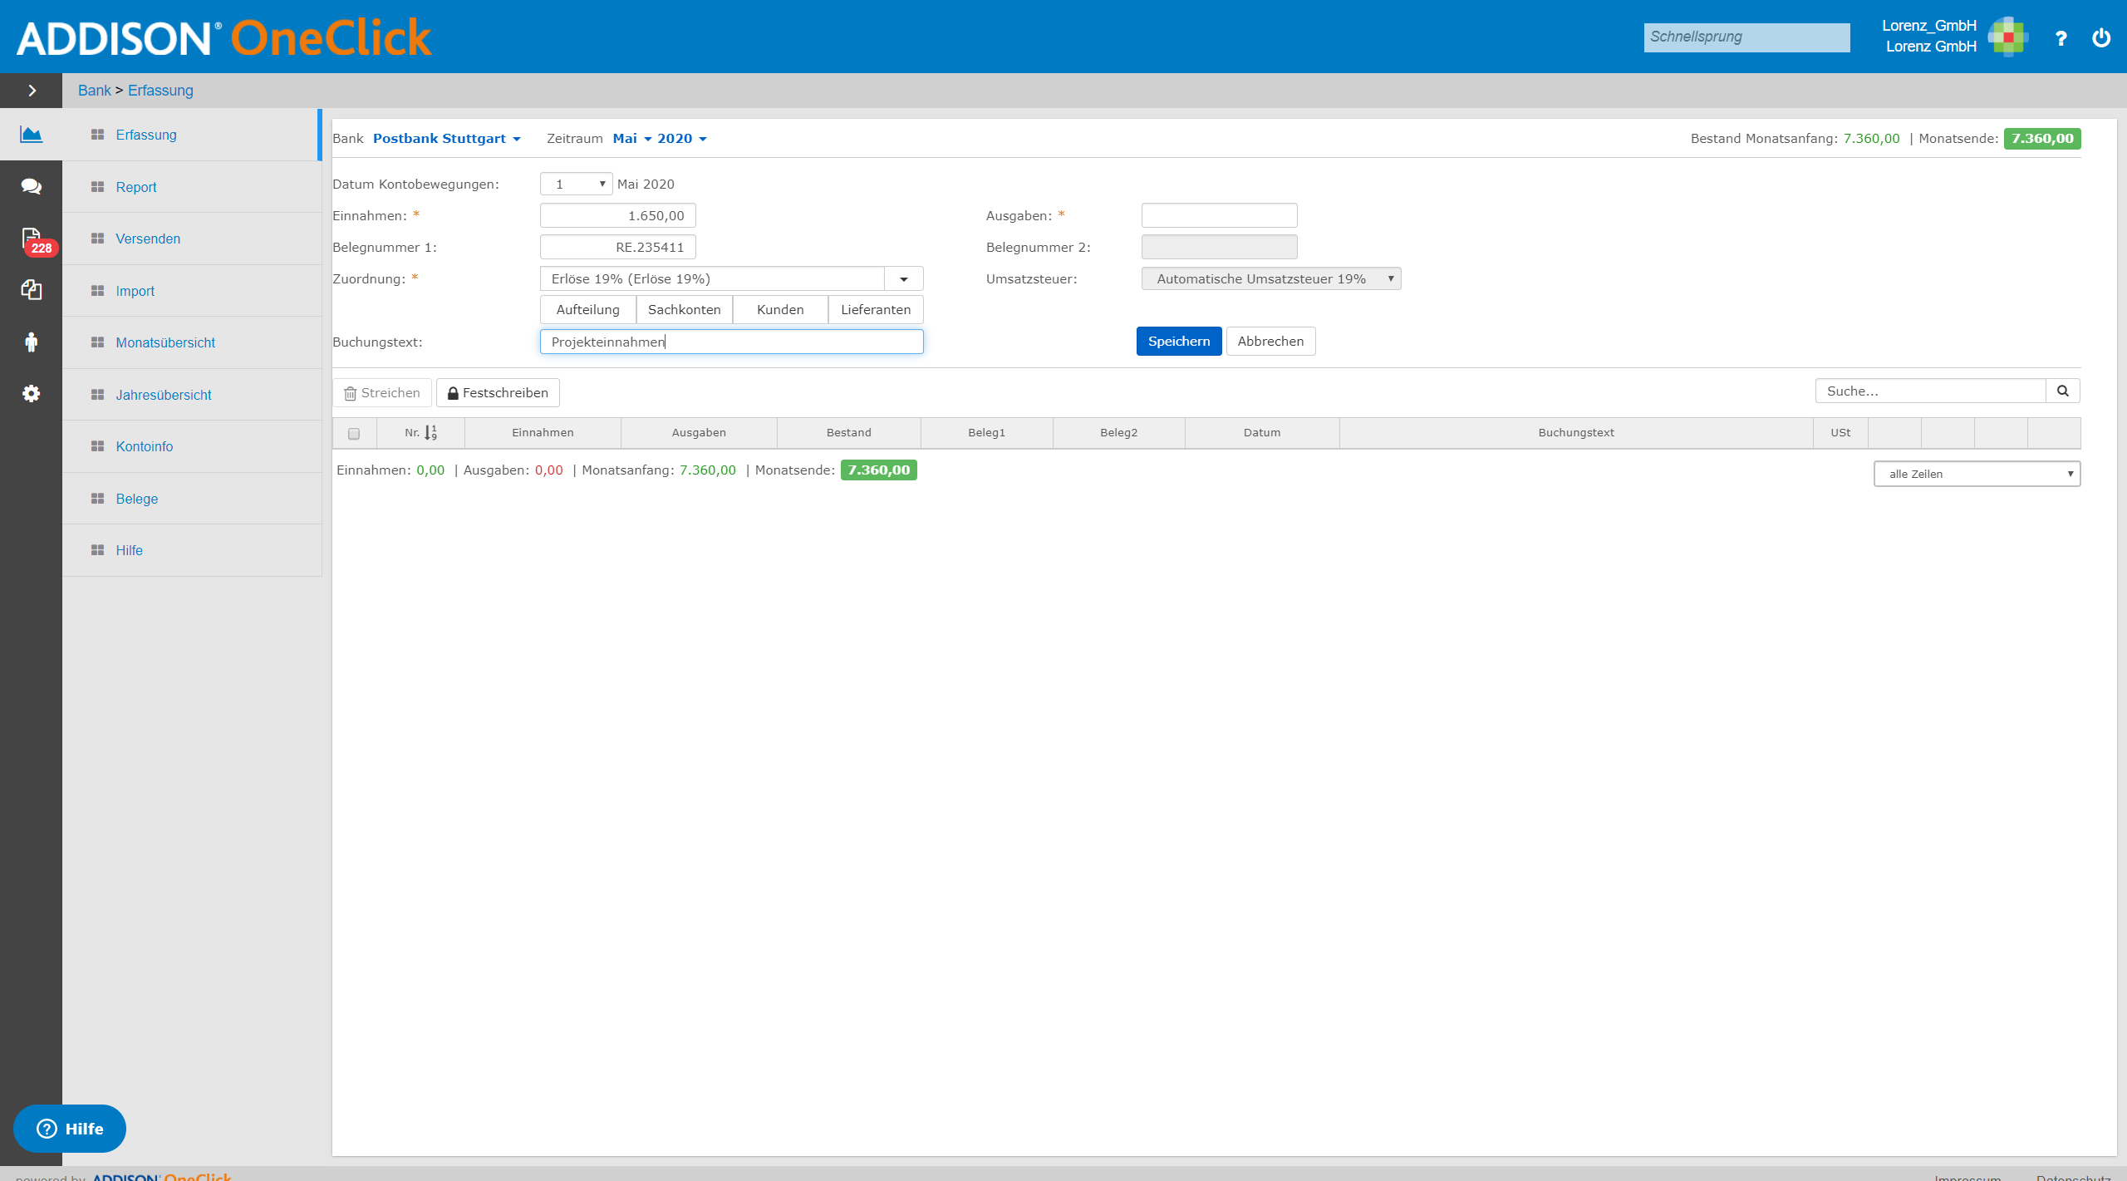Viewport: 2127px width, 1181px height.
Task: Open the Umsatzsteuer dropdown
Action: [1271, 279]
